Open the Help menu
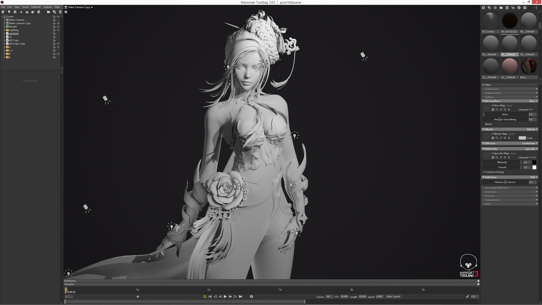This screenshot has height=305, width=542. pos(57,7)
